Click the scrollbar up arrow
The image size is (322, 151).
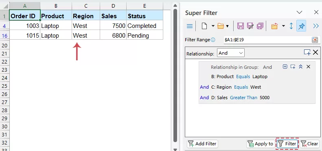tap(175, 5)
